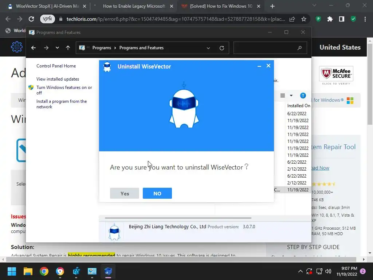Click the horizontal program list scrollbar
This screenshot has width=373, height=280.
coord(178,218)
